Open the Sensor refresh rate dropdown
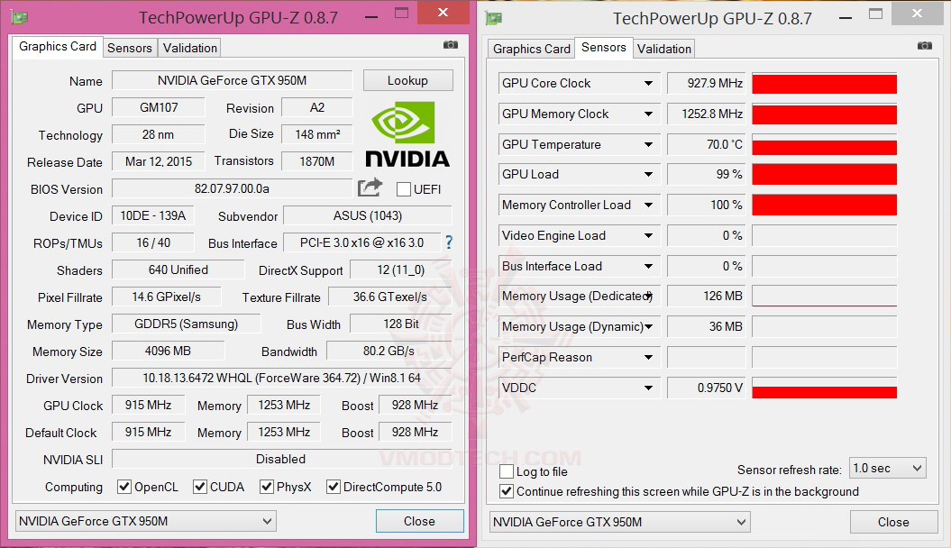The height and width of the screenshot is (548, 951). click(888, 469)
